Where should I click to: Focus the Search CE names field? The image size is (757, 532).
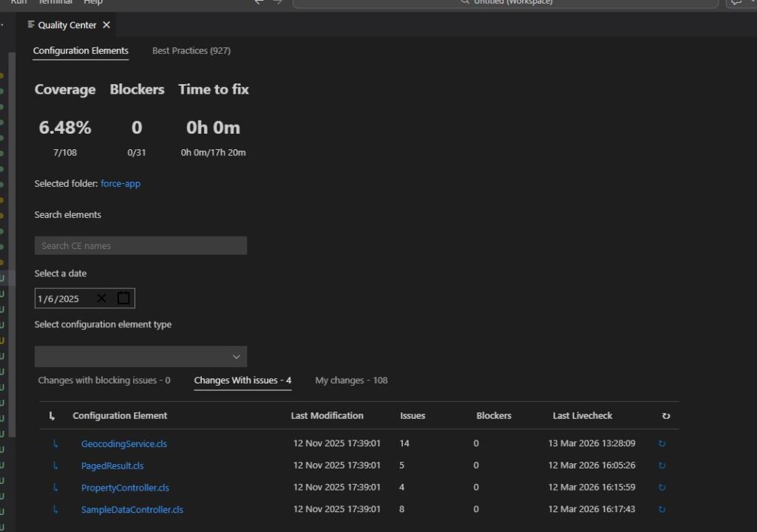click(140, 246)
